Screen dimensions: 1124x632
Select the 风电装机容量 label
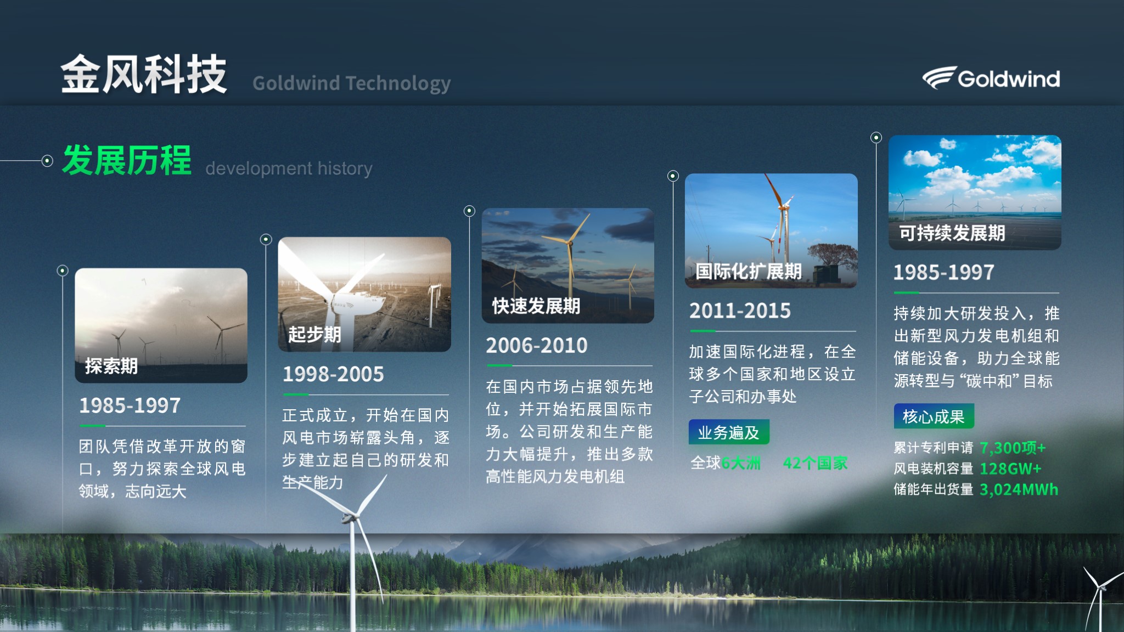934,469
